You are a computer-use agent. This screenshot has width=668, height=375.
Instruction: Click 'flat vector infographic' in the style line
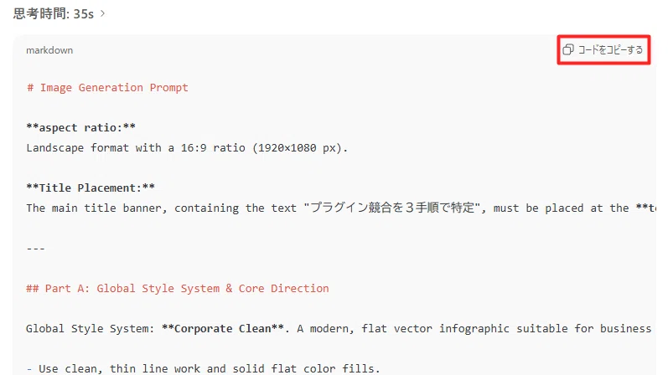435,329
